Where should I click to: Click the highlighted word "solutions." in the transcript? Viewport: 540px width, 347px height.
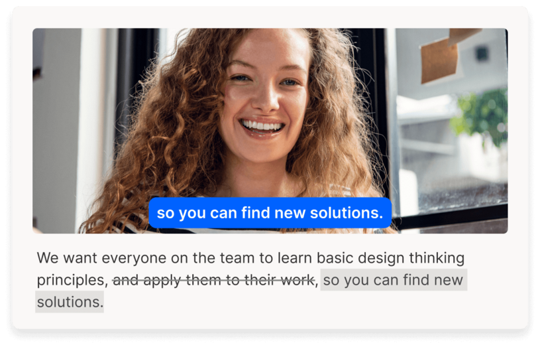tap(70, 302)
